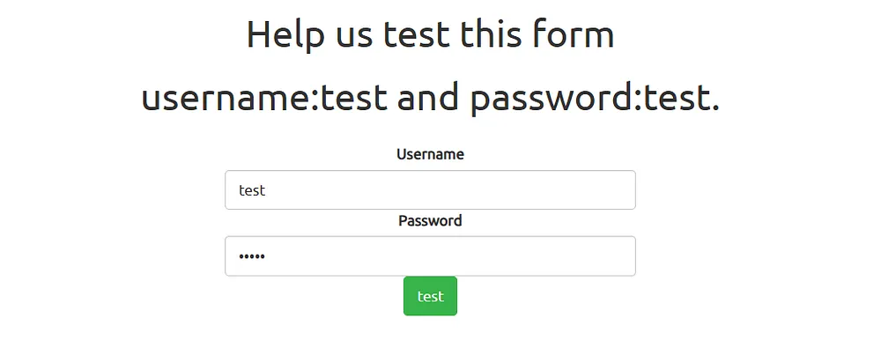Submit the form with the test button
The height and width of the screenshot is (341, 881).
click(430, 296)
